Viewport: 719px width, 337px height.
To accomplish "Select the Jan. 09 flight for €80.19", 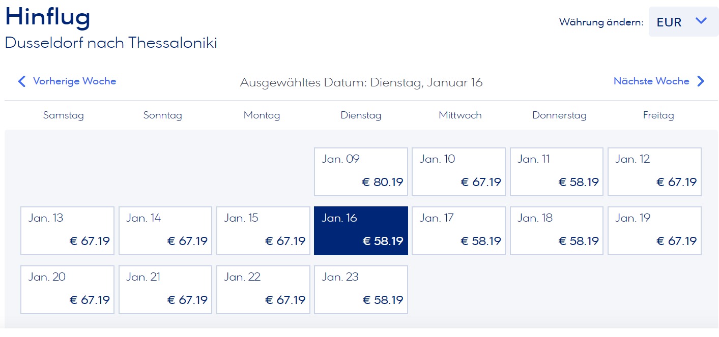I will pos(361,172).
